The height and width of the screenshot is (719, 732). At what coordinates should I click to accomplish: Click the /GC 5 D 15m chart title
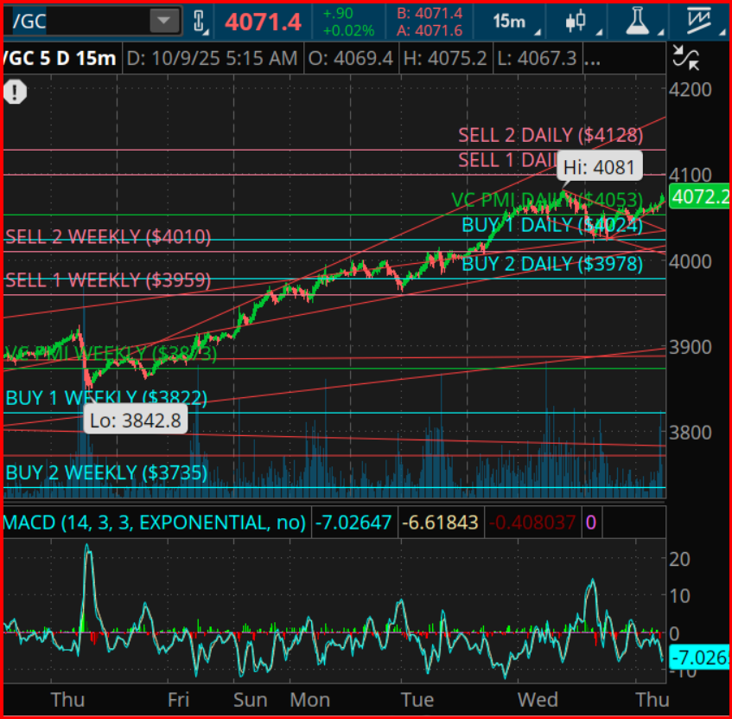(59, 59)
